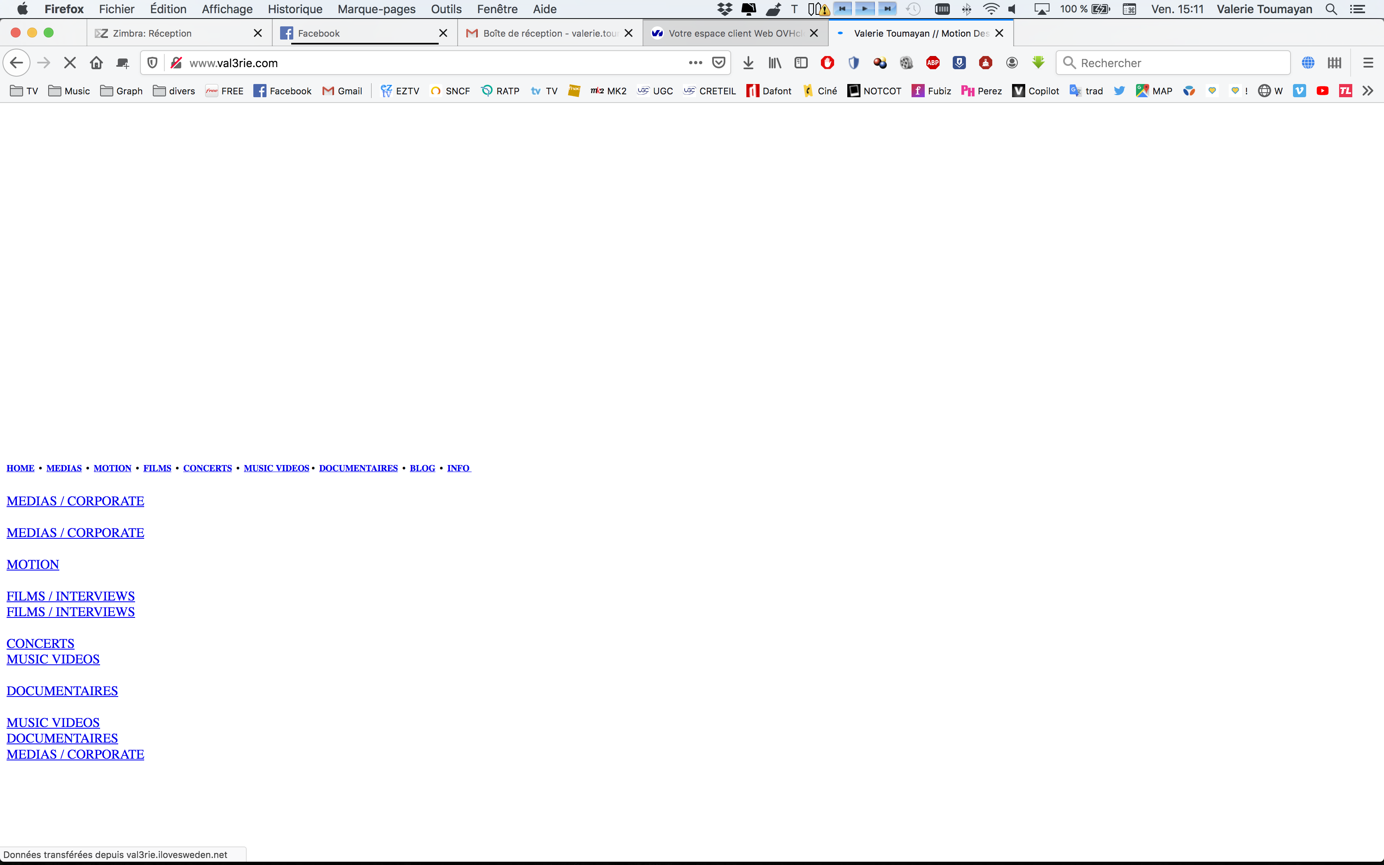
Task: Open the Marque-pages menu
Action: tap(376, 9)
